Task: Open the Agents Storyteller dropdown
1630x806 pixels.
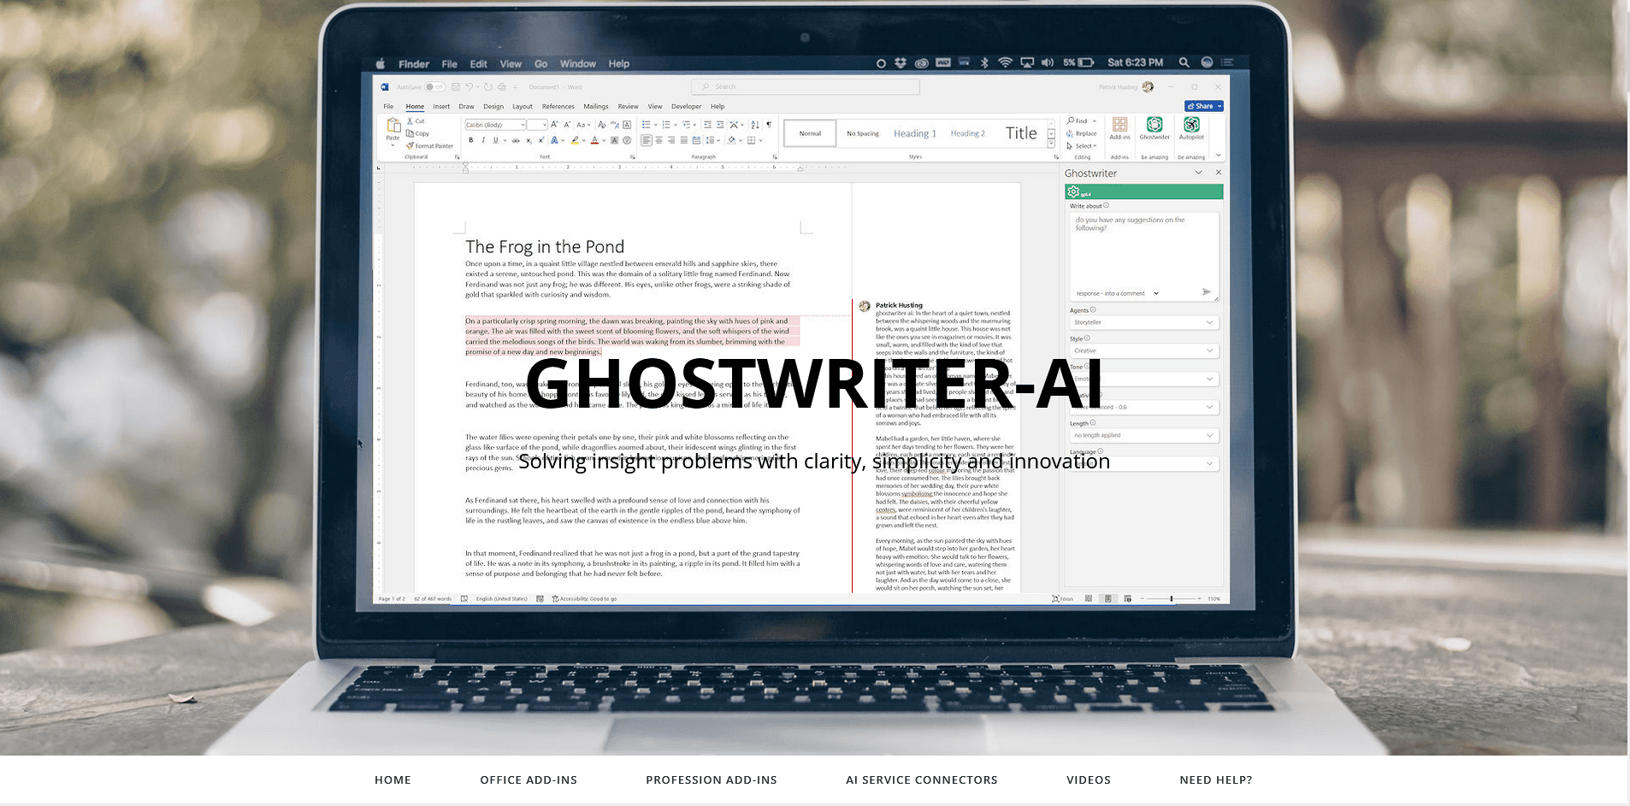Action: click(x=1144, y=322)
